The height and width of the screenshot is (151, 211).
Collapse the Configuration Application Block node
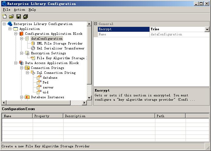point(16,34)
